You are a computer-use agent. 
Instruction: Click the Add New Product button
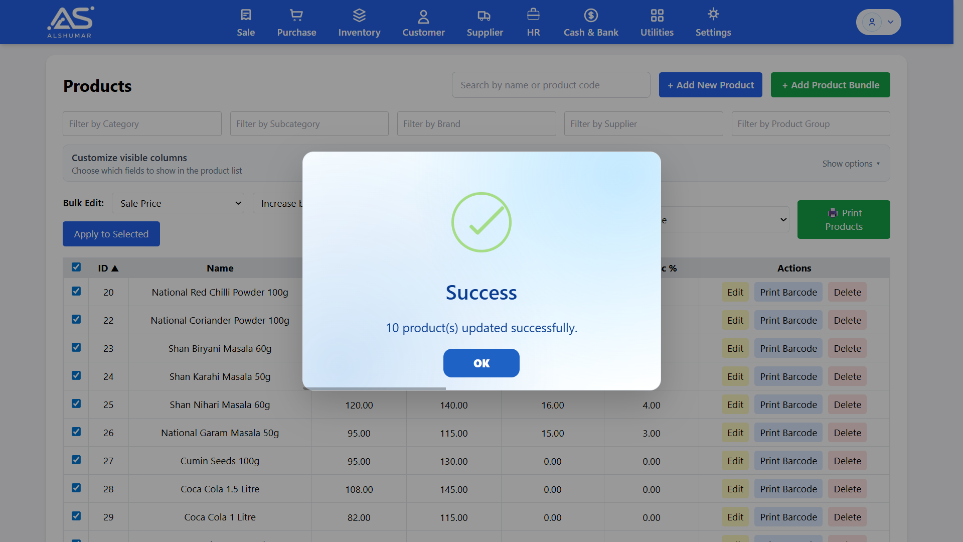click(710, 85)
